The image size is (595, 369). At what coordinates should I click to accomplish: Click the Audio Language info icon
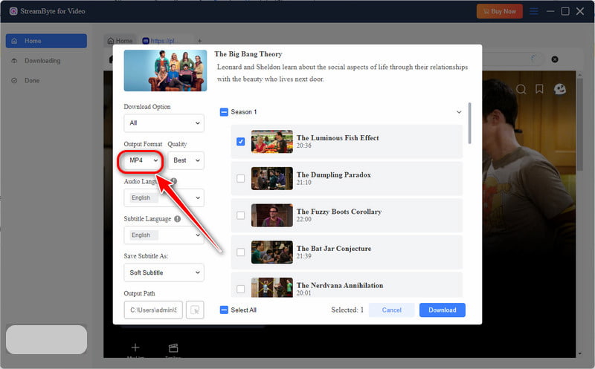174,181
